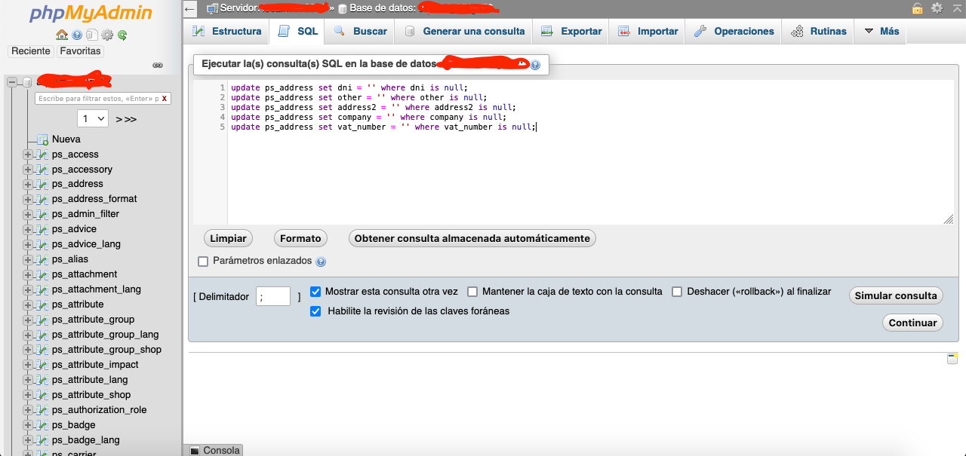The width and height of the screenshot is (966, 456).
Task: Open the Buscar tab
Action: pyautogui.click(x=360, y=32)
